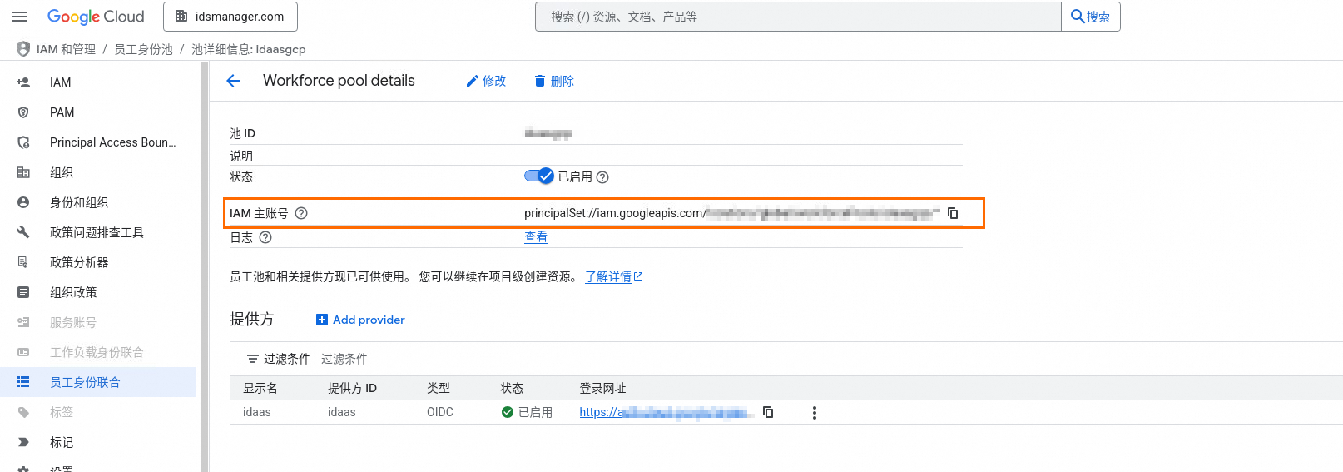Viewport: 1343px width, 472px height.
Task: Select the 工作负载身份联合 sidebar item
Action: tap(98, 352)
